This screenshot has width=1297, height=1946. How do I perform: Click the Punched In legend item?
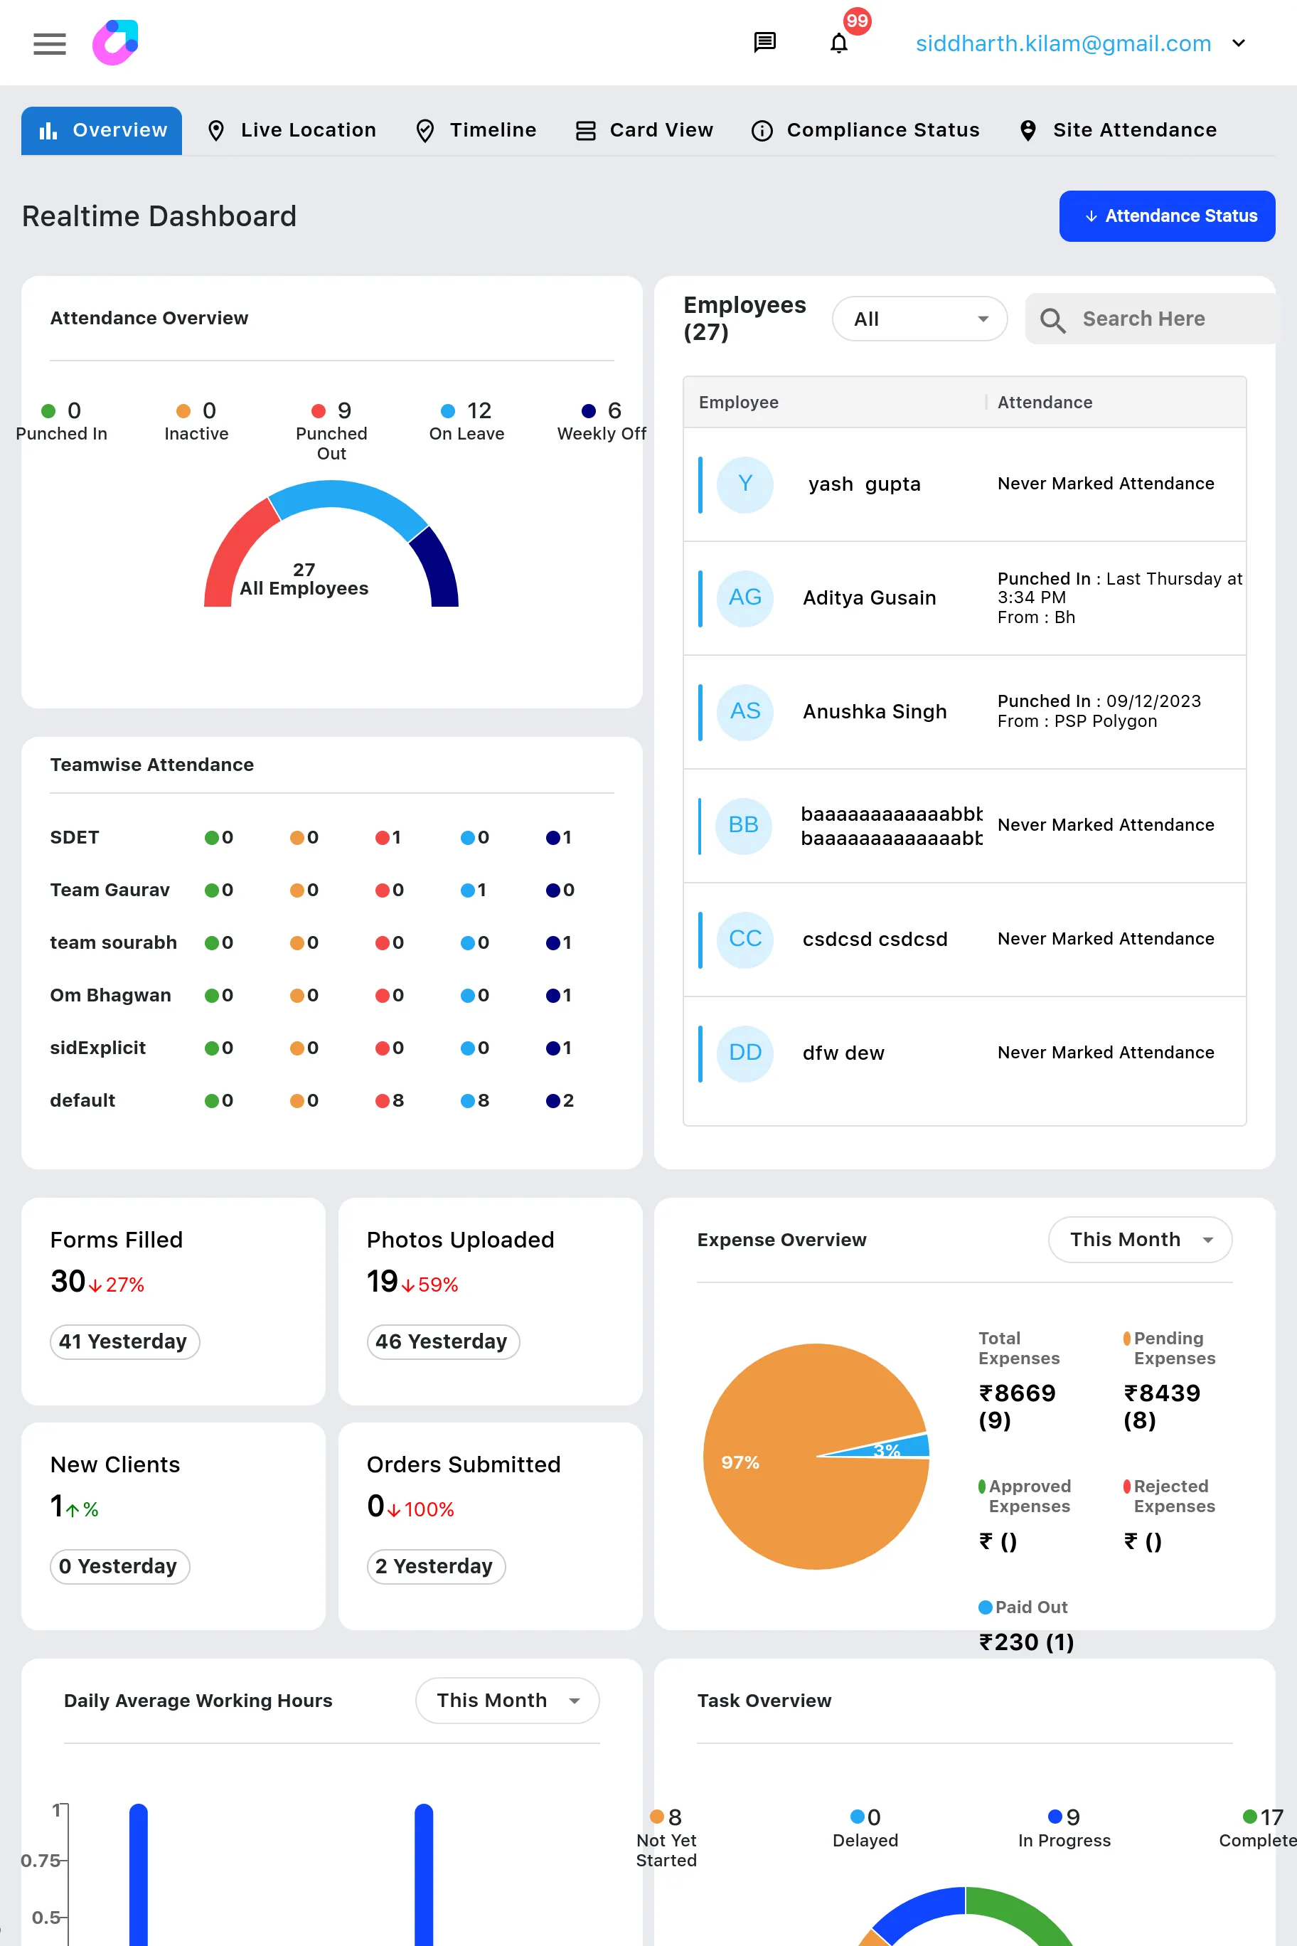tap(61, 421)
